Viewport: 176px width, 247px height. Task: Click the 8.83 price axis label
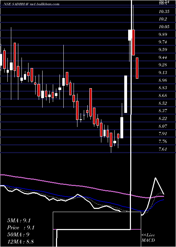pyautogui.click(x=163, y=88)
